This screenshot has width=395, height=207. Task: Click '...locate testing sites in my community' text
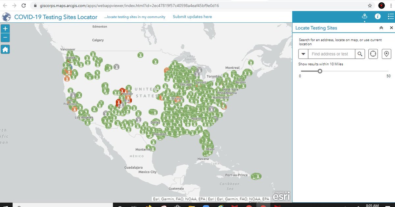coord(135,17)
